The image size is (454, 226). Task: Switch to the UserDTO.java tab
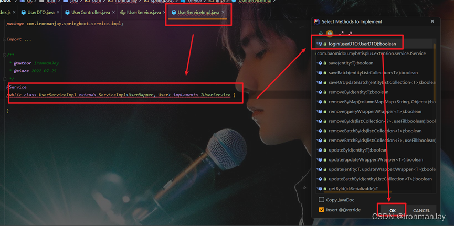(40, 13)
